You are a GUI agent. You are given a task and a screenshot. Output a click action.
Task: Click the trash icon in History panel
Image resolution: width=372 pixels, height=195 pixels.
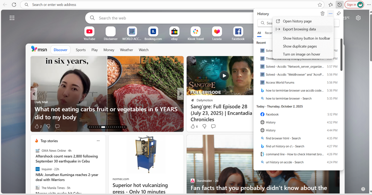pos(322,13)
